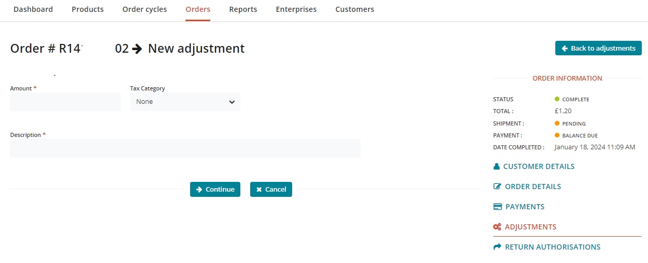
Task: Open the Tax Category dropdown
Action: tap(185, 102)
